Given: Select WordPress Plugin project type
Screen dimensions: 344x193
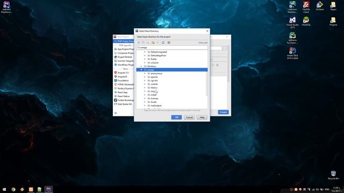Looking at the screenshot, I should pyautogui.click(x=124, y=65).
